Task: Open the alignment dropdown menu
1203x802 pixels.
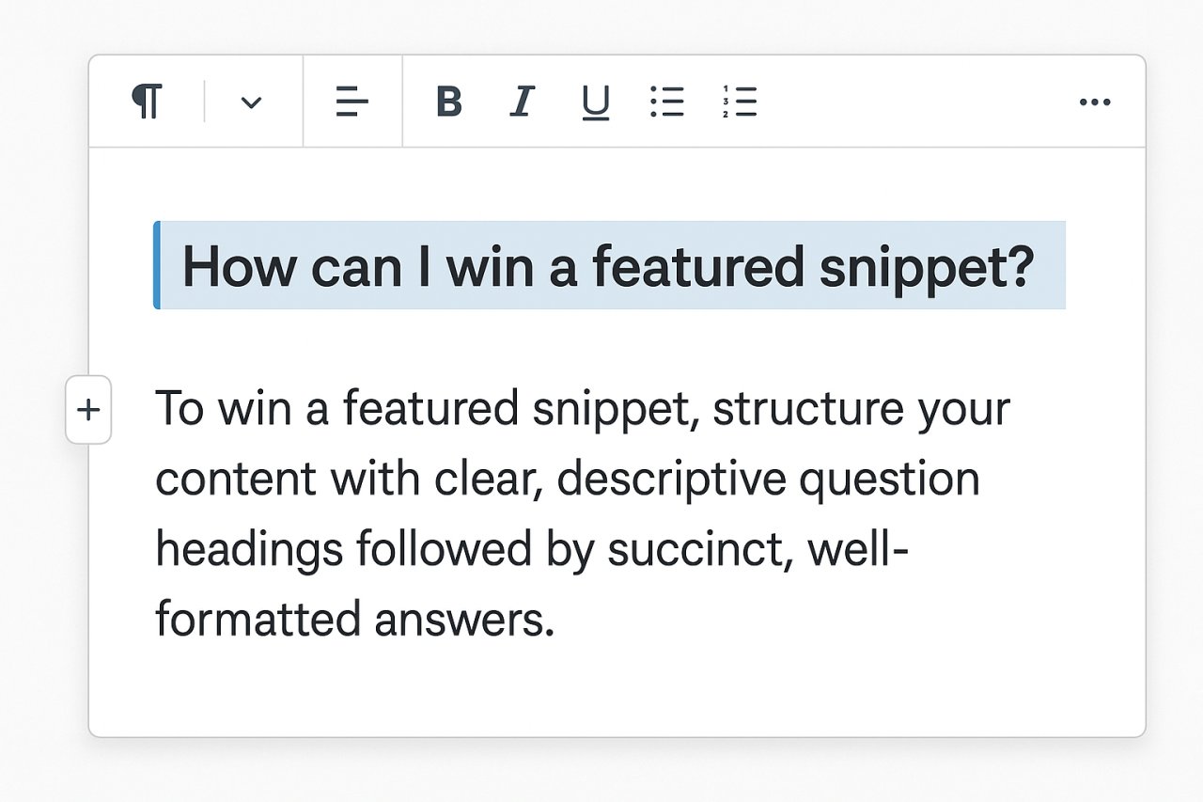Action: click(352, 102)
